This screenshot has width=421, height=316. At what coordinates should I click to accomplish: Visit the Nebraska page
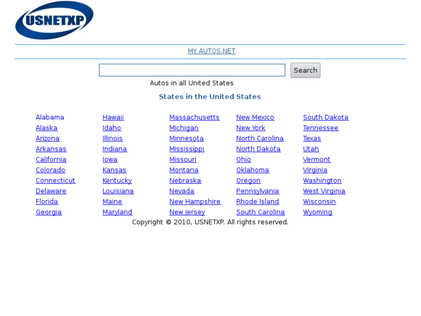[x=185, y=180]
